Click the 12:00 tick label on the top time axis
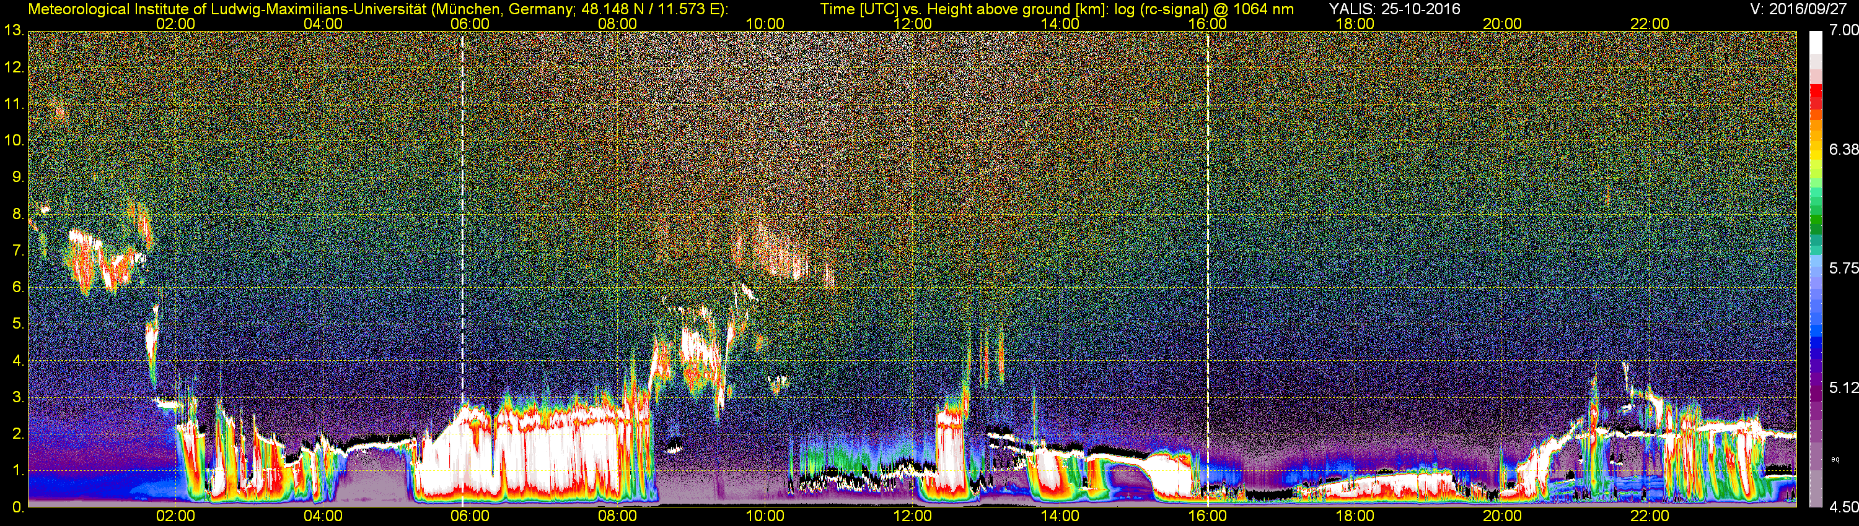The height and width of the screenshot is (526, 1859). pos(912,24)
